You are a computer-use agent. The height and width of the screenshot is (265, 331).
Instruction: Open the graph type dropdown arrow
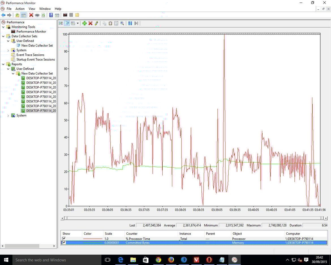click(78, 23)
